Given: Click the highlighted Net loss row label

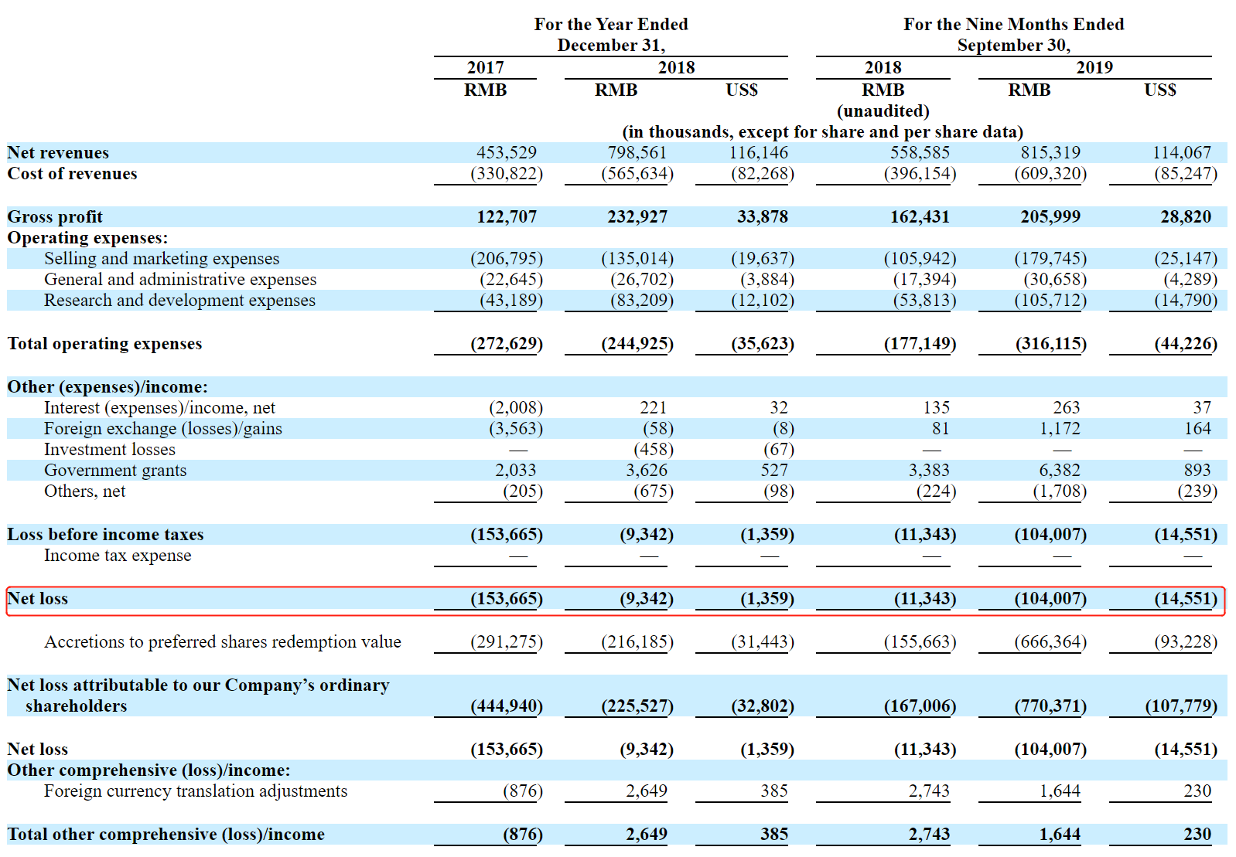Looking at the screenshot, I should (38, 599).
